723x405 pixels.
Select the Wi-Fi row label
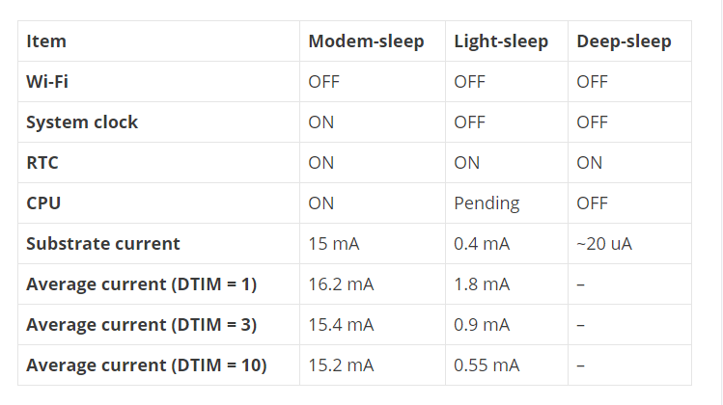click(x=47, y=82)
